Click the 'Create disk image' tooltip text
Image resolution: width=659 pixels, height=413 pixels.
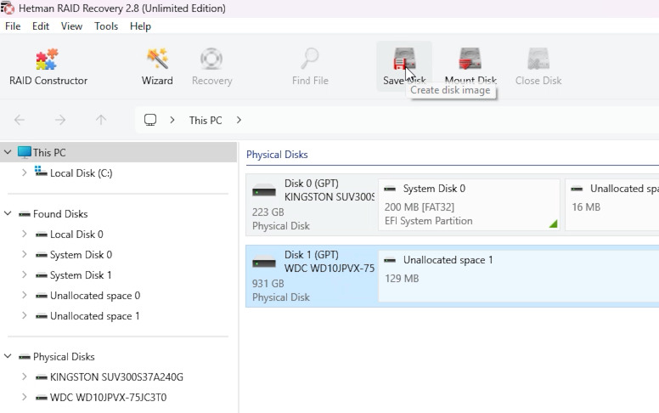(450, 90)
